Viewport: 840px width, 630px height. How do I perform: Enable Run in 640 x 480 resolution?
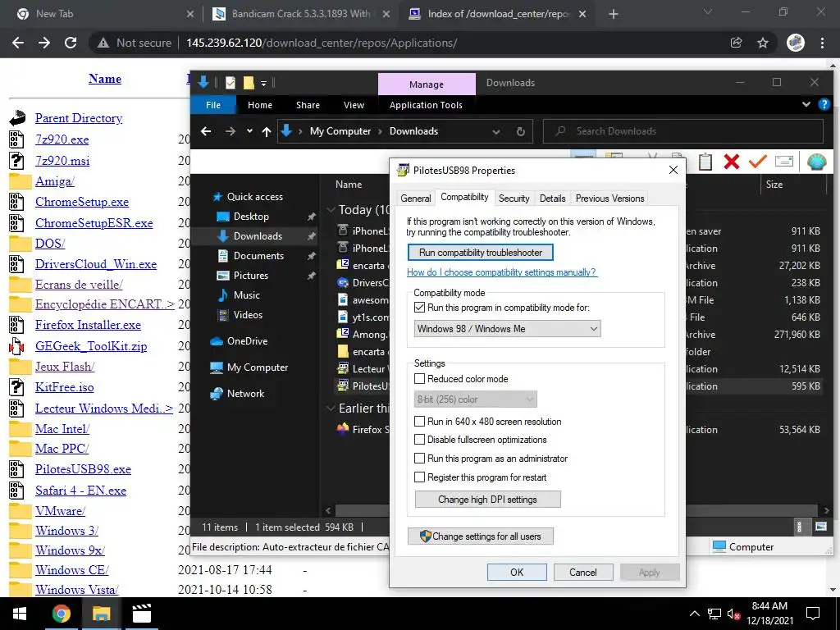pos(419,422)
